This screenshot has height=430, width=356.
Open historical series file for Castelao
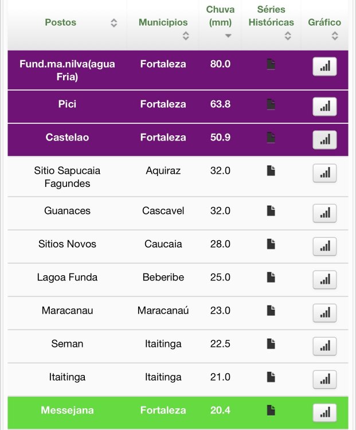click(x=271, y=138)
